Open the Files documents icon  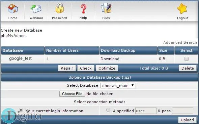click(106, 8)
